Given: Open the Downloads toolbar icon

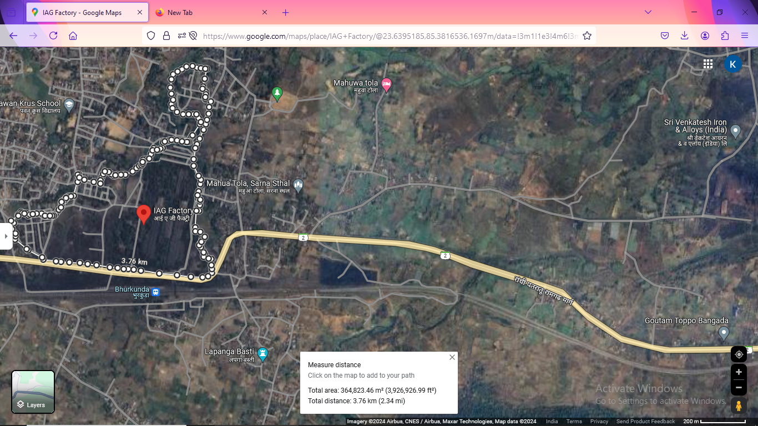Looking at the screenshot, I should (684, 35).
